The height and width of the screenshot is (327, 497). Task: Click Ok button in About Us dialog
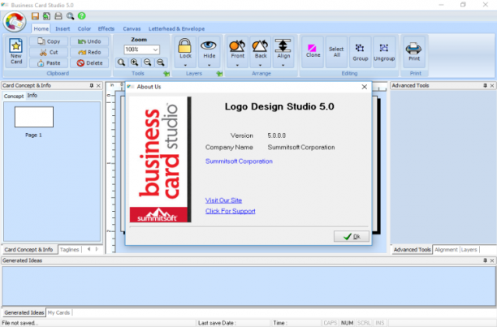click(x=352, y=236)
